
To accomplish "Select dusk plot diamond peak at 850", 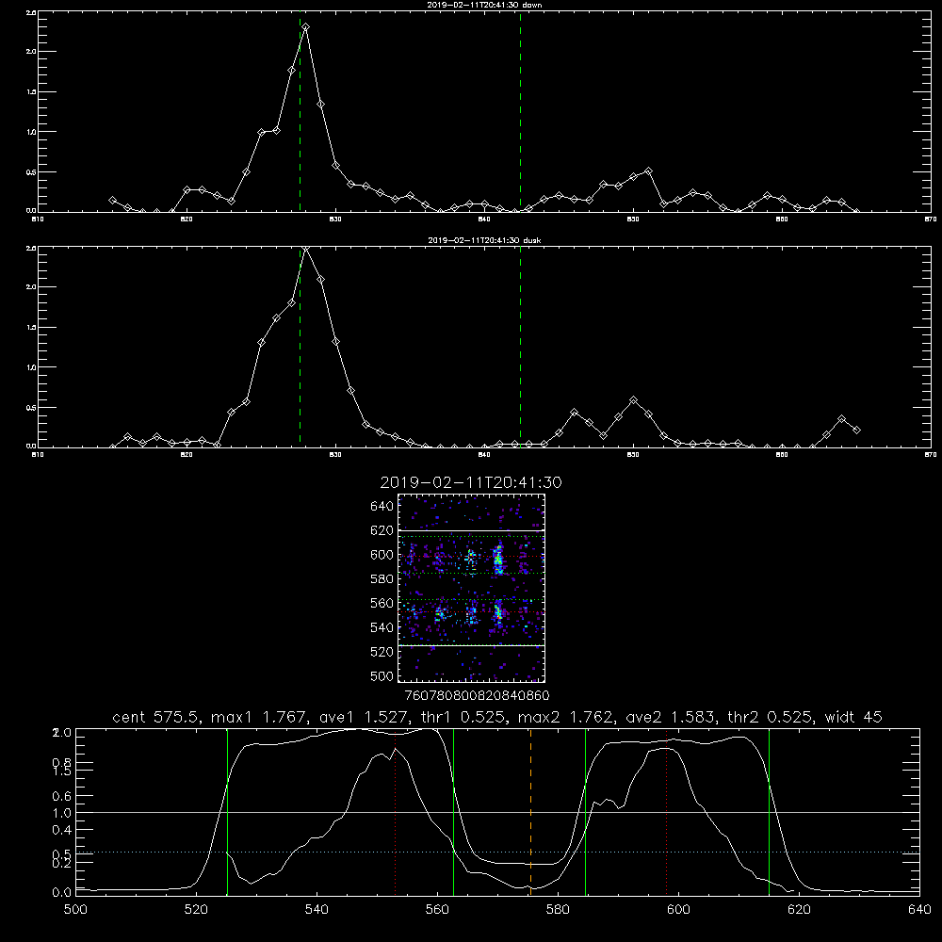I will [633, 400].
